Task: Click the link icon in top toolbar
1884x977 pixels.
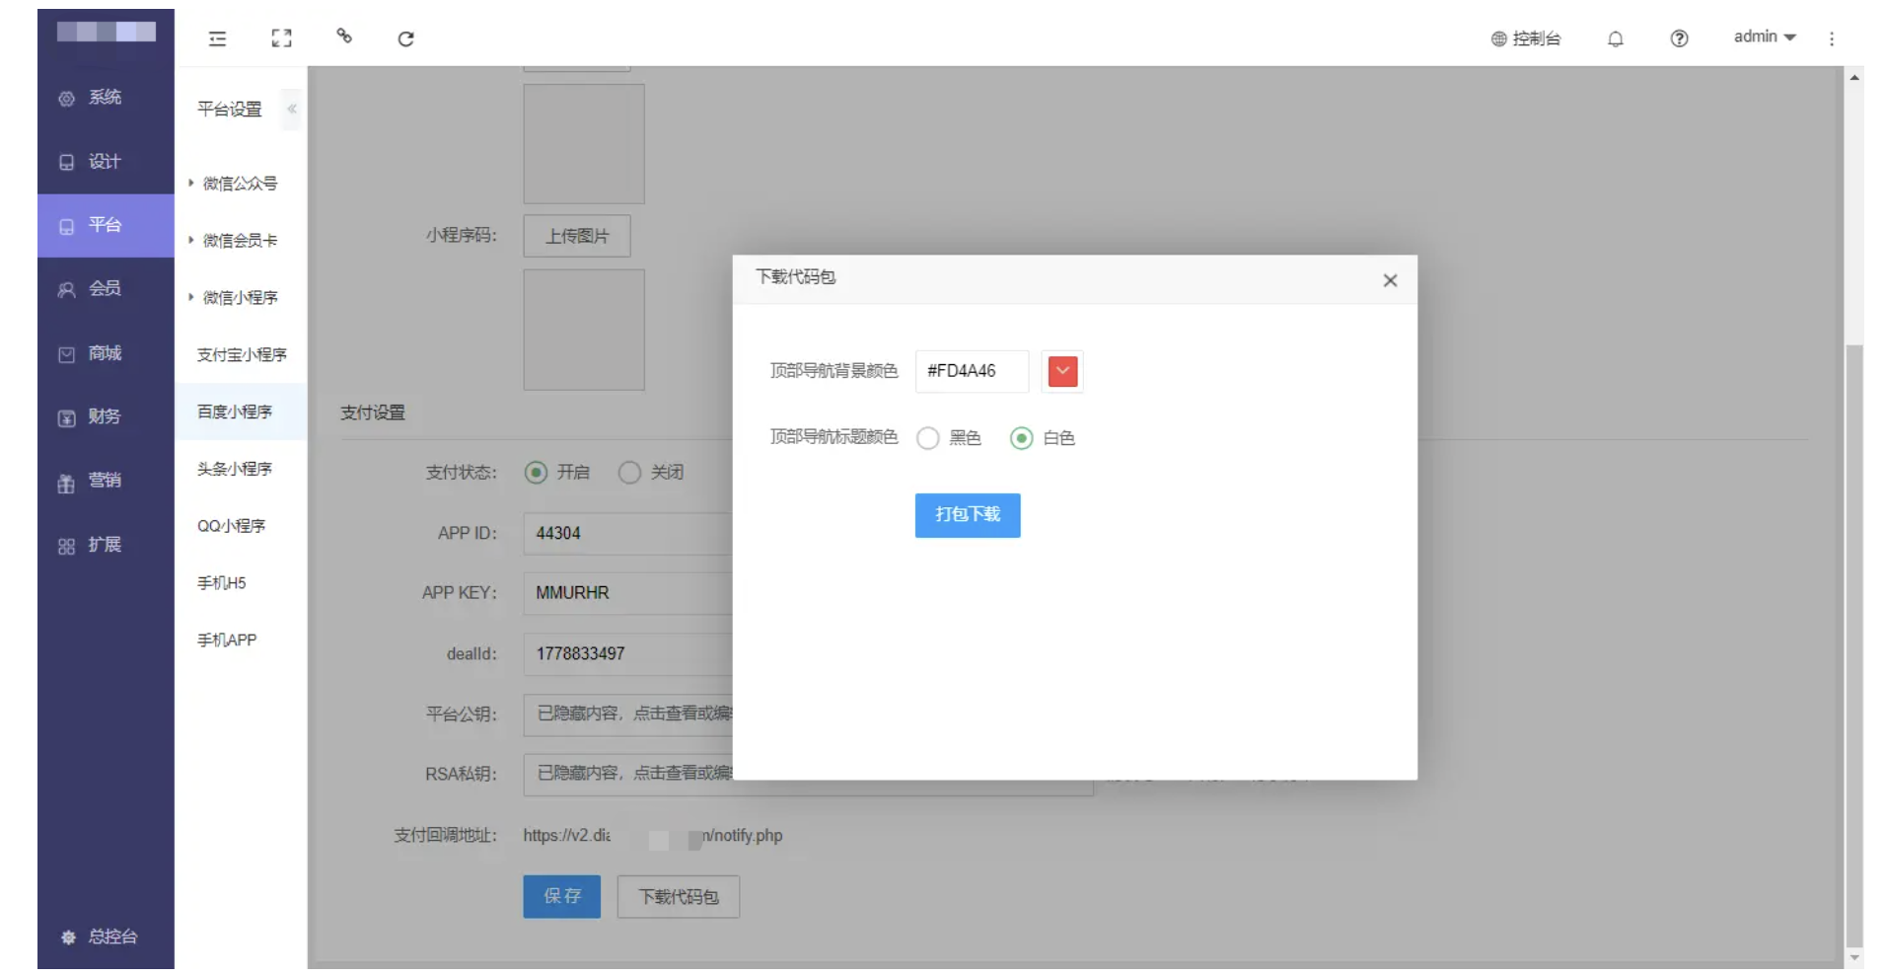Action: pyautogui.click(x=344, y=37)
